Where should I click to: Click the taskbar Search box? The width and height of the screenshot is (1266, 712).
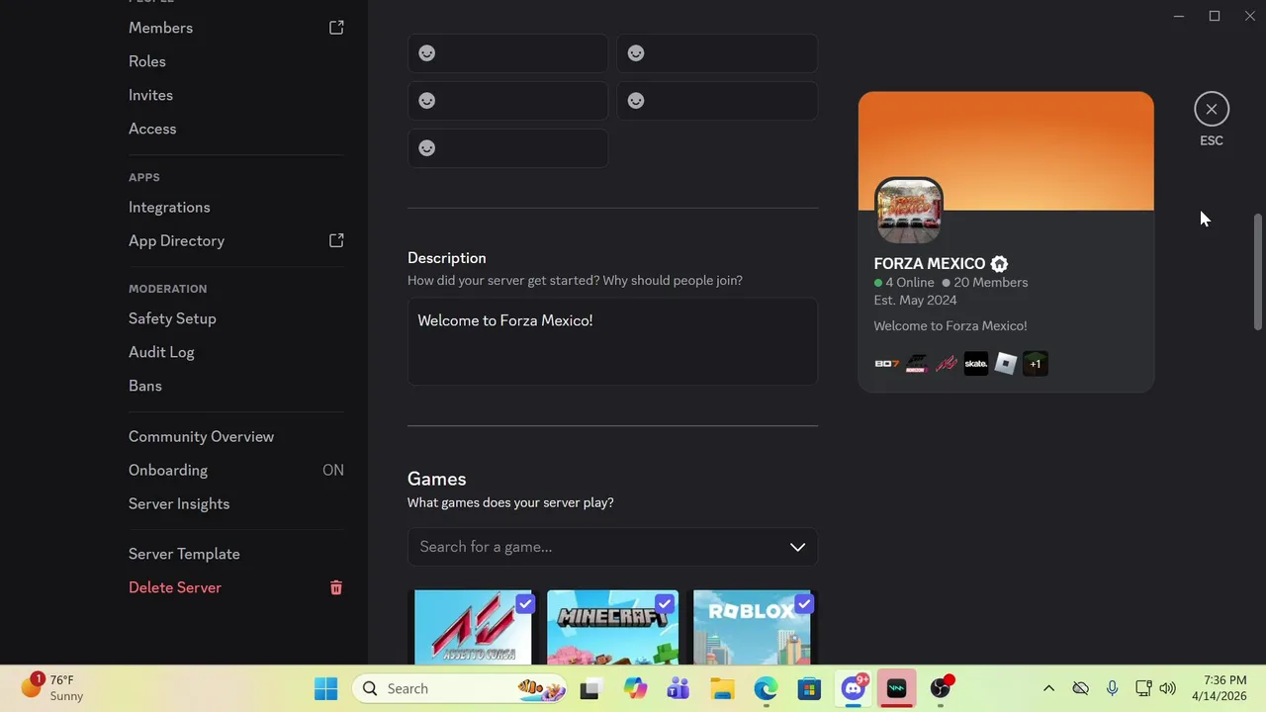461,688
